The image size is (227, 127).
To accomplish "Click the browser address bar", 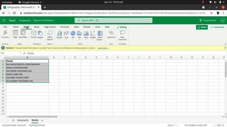I will 115,13.
